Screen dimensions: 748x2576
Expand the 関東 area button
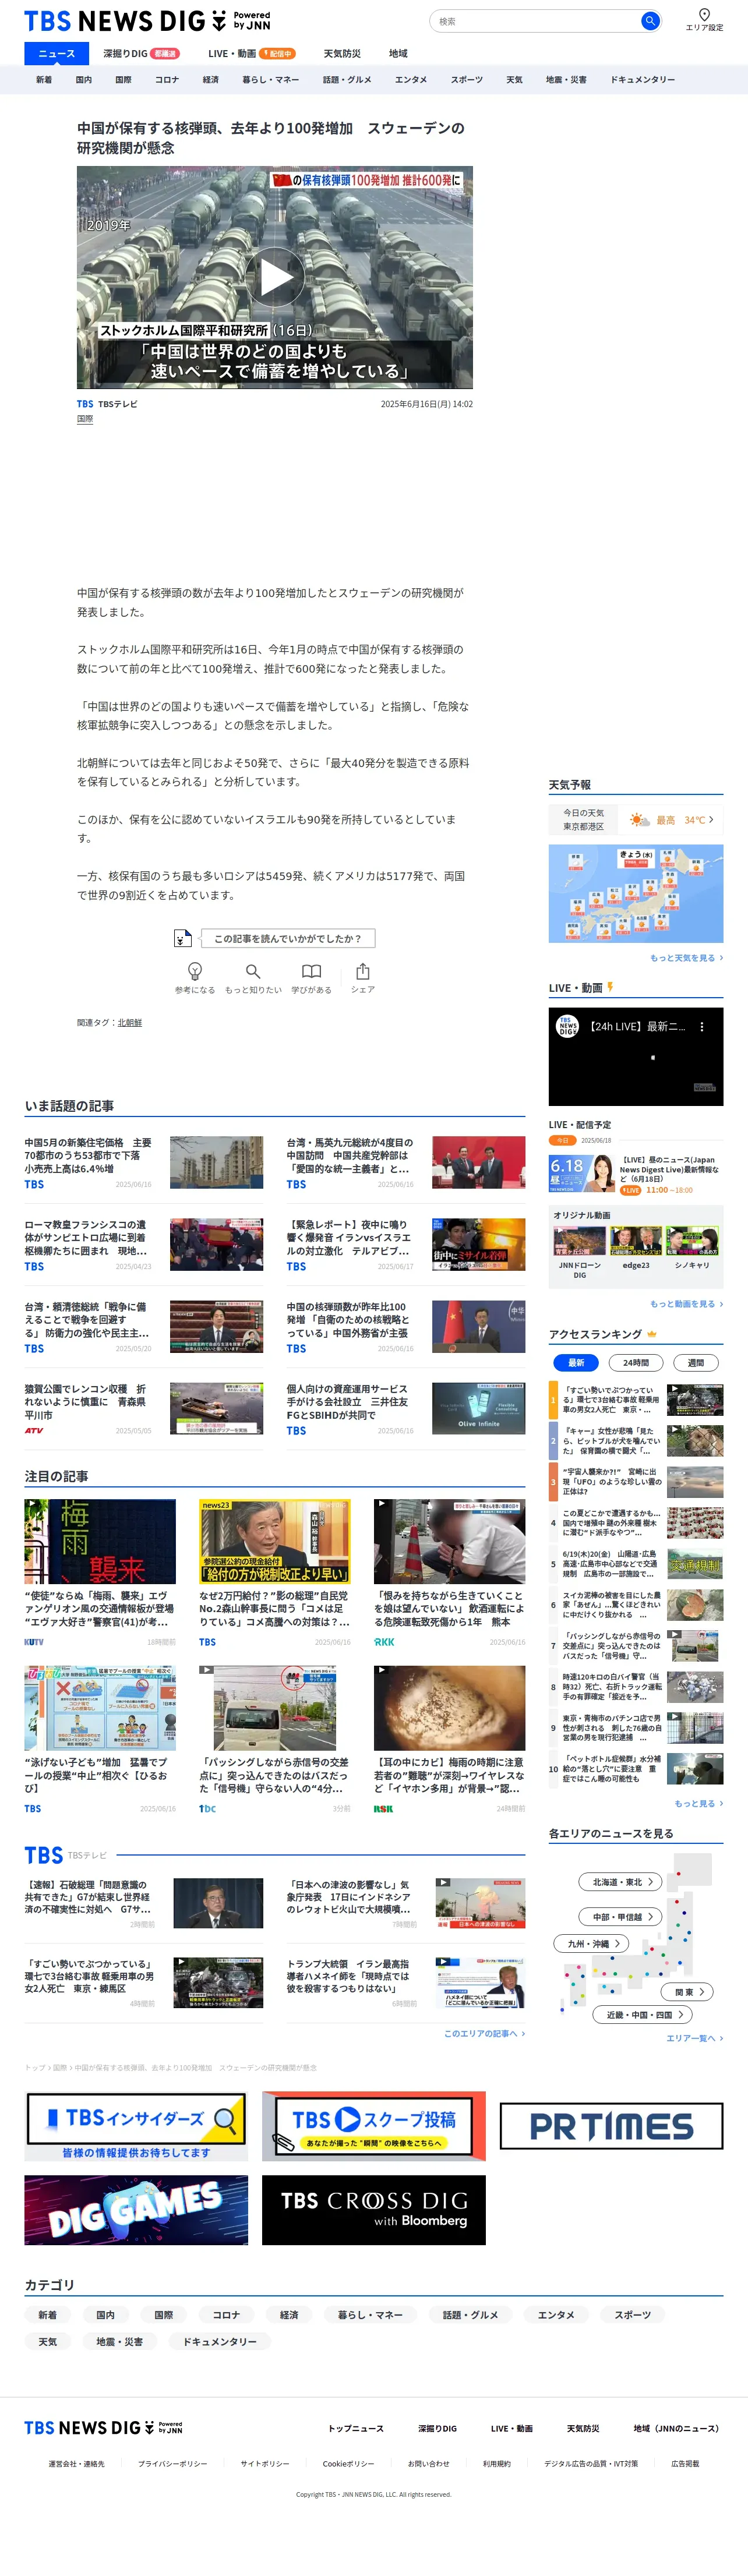click(688, 1991)
